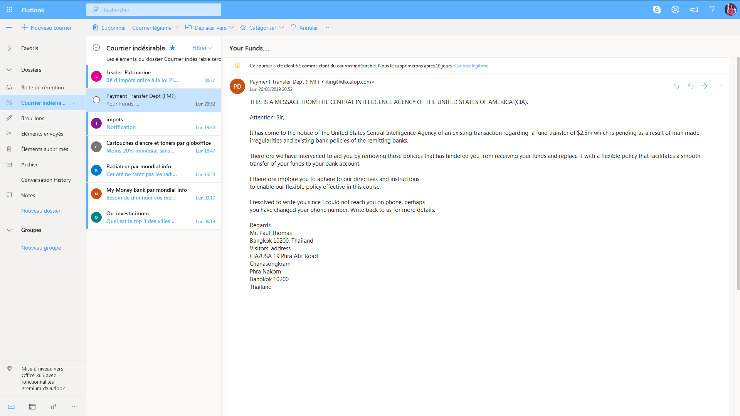This screenshot has width=740, height=416.
Task: Open Skype from the top bar
Action: point(657,10)
